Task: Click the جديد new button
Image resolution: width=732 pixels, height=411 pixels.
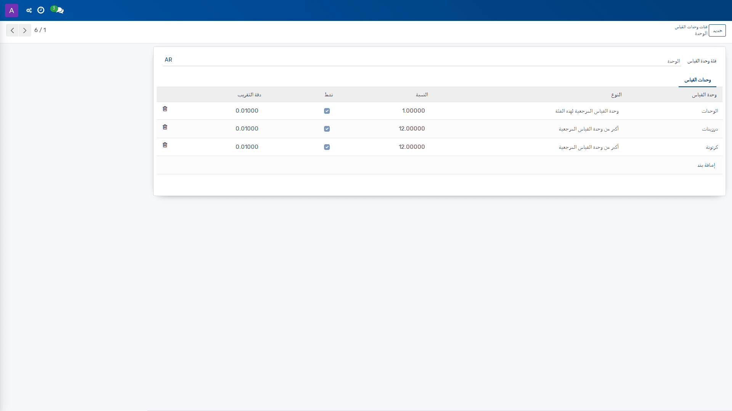Action: pos(717,30)
